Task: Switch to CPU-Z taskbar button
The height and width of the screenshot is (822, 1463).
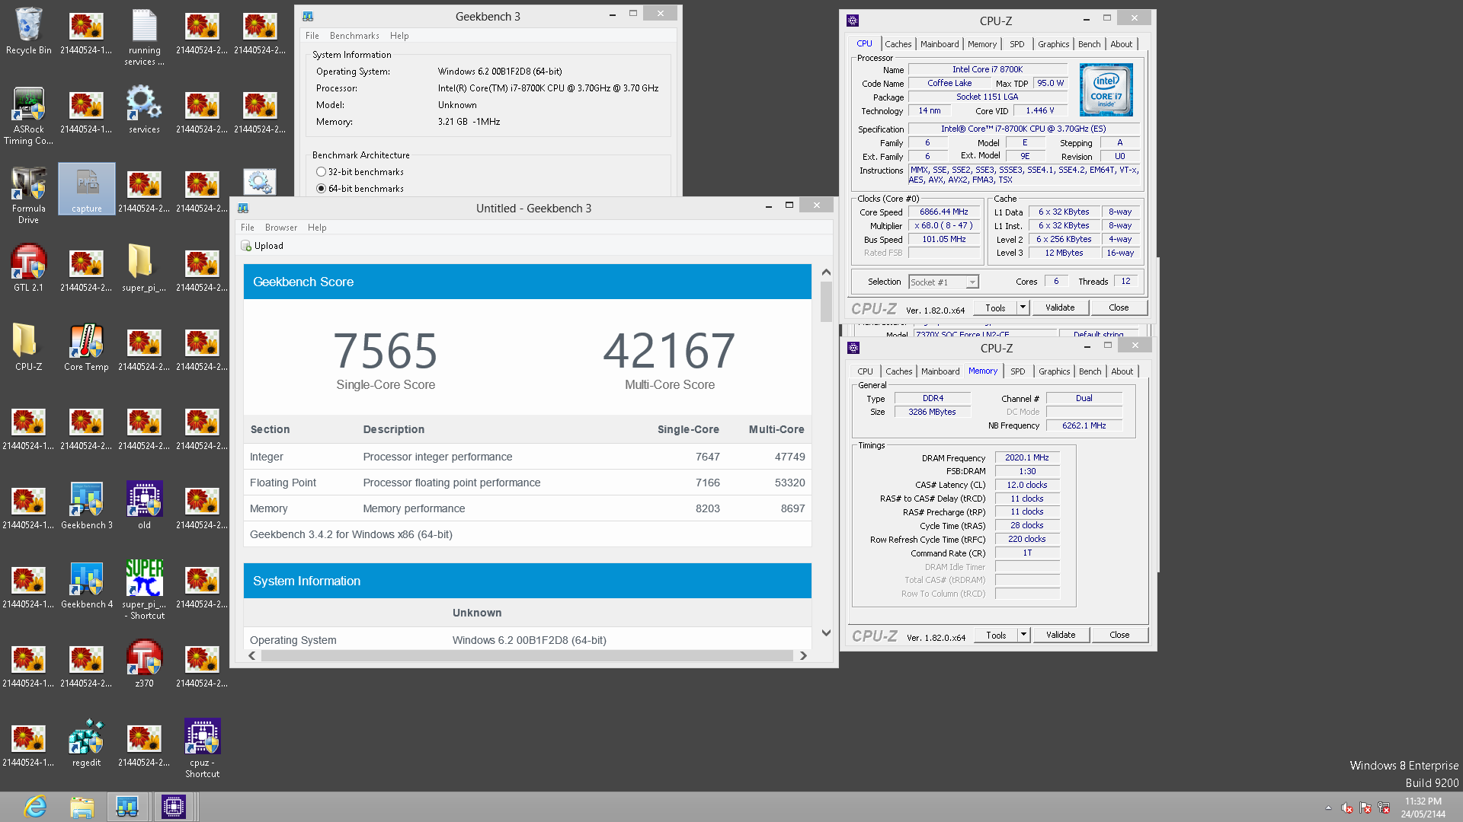Action: [x=174, y=807]
